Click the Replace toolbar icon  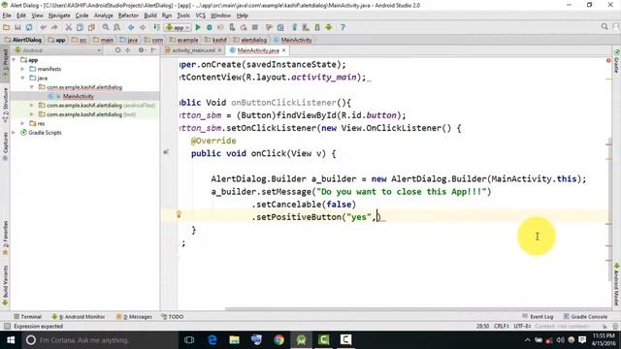[116, 27]
